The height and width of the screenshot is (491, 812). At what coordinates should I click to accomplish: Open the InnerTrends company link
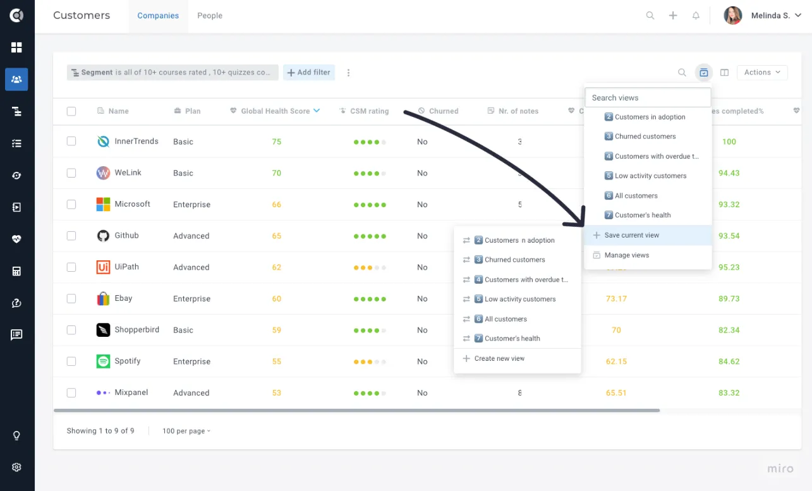tap(136, 142)
